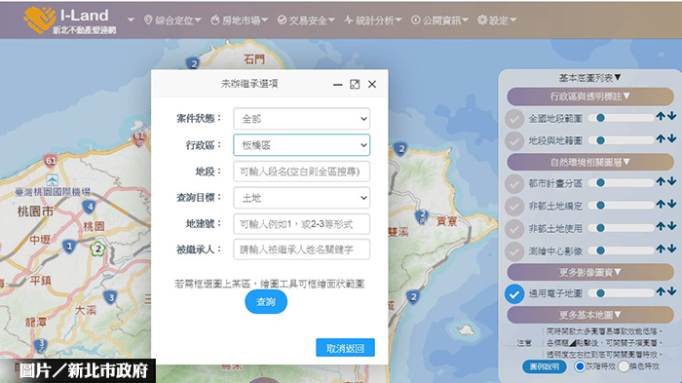Select the 彩色特效 radio option
This screenshot has height=383, width=682.
624,366
